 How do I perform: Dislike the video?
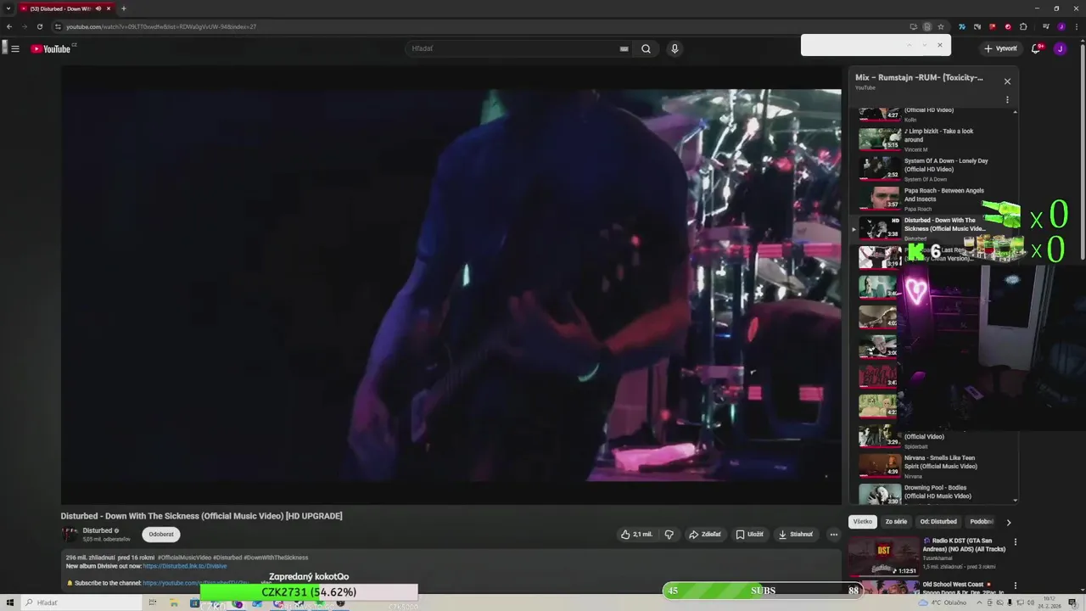point(669,535)
